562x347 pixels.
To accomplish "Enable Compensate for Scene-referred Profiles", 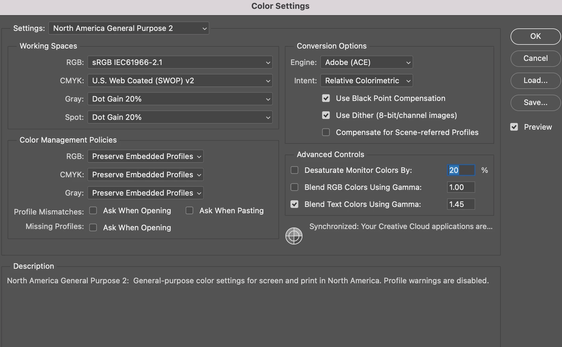I will pos(326,132).
